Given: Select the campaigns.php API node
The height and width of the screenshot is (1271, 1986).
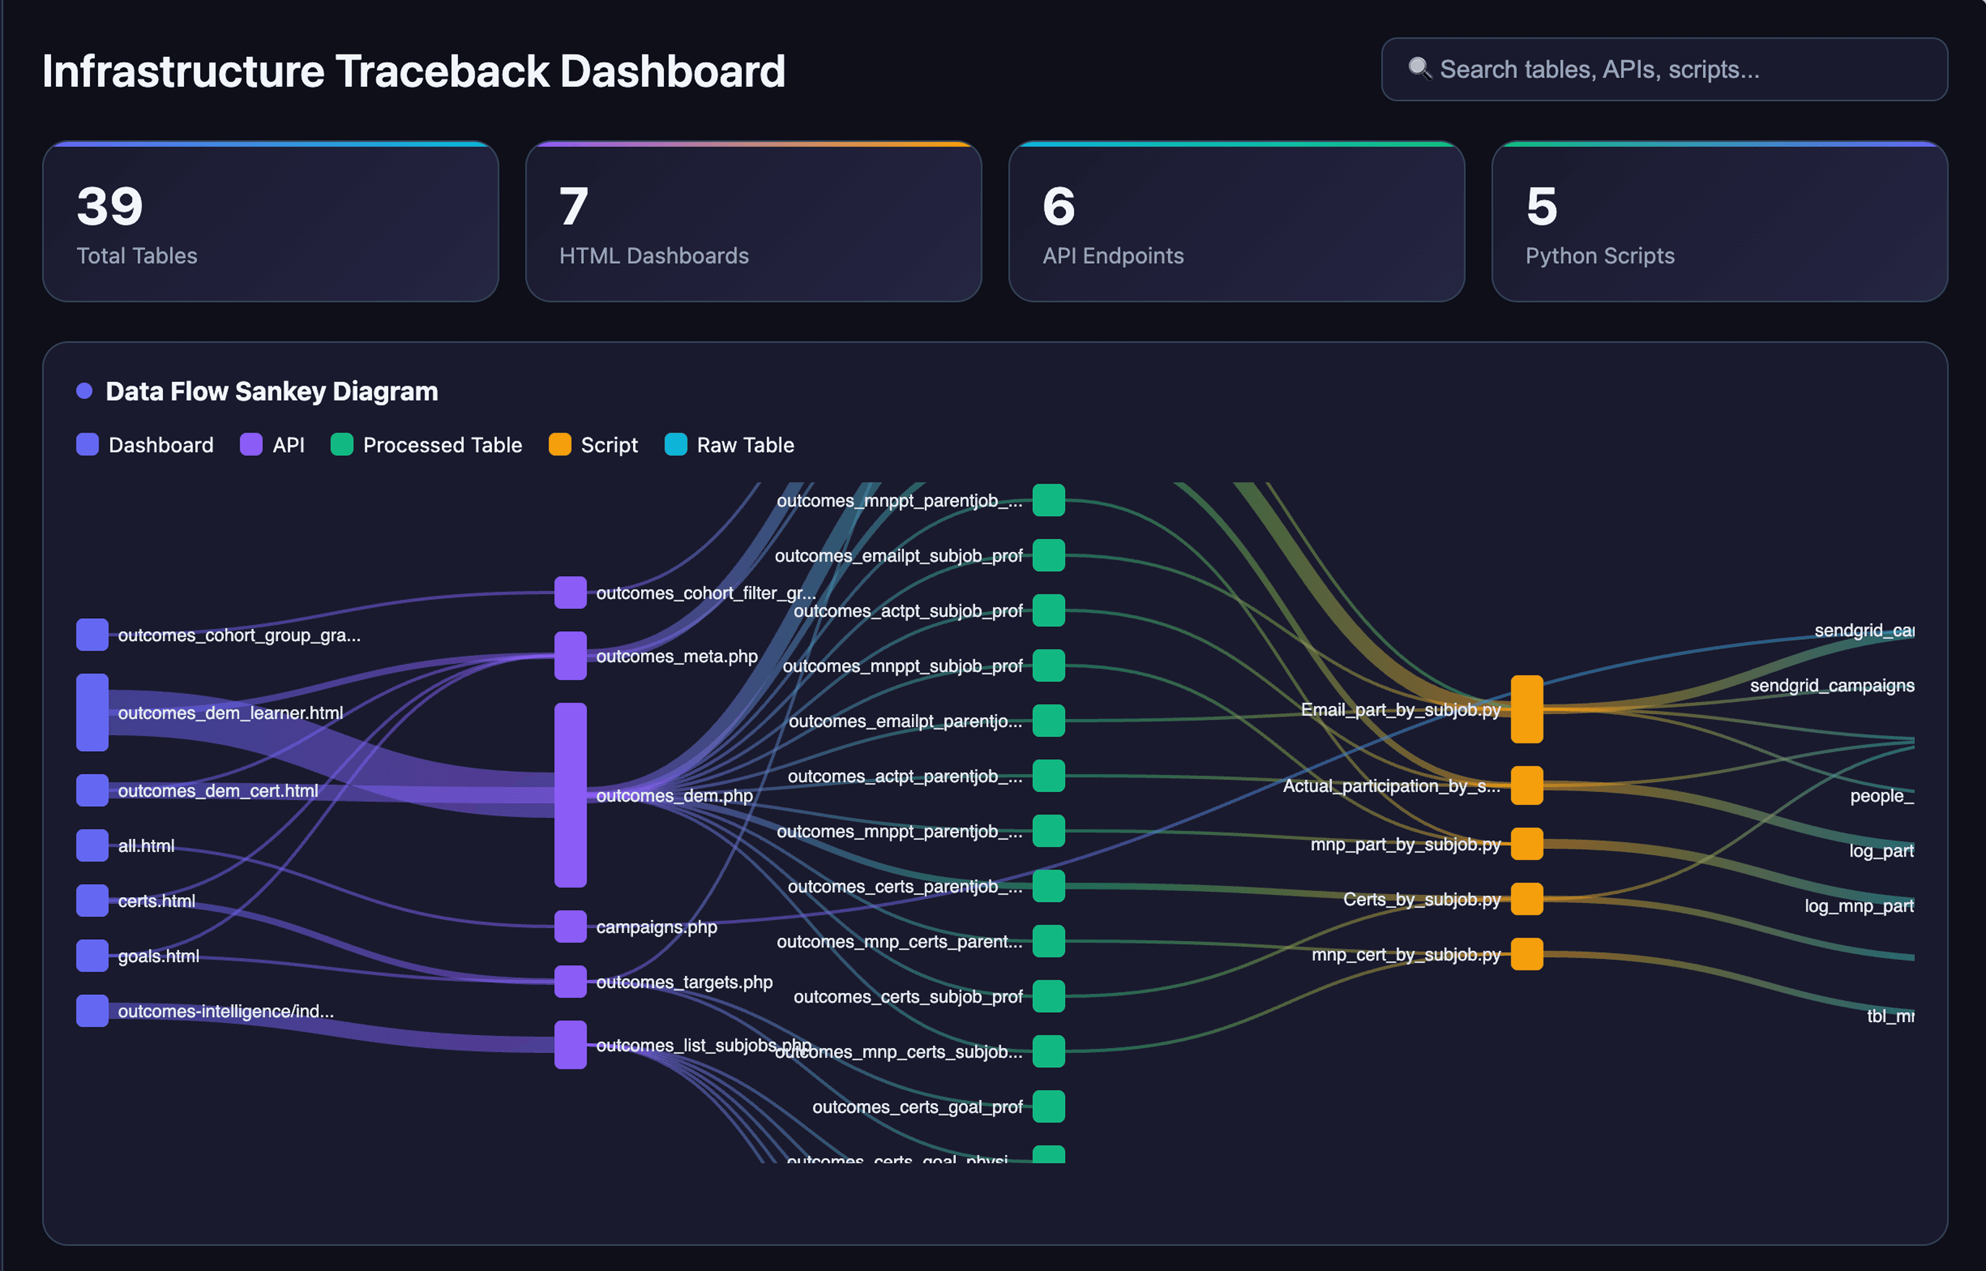Looking at the screenshot, I should tap(570, 926).
